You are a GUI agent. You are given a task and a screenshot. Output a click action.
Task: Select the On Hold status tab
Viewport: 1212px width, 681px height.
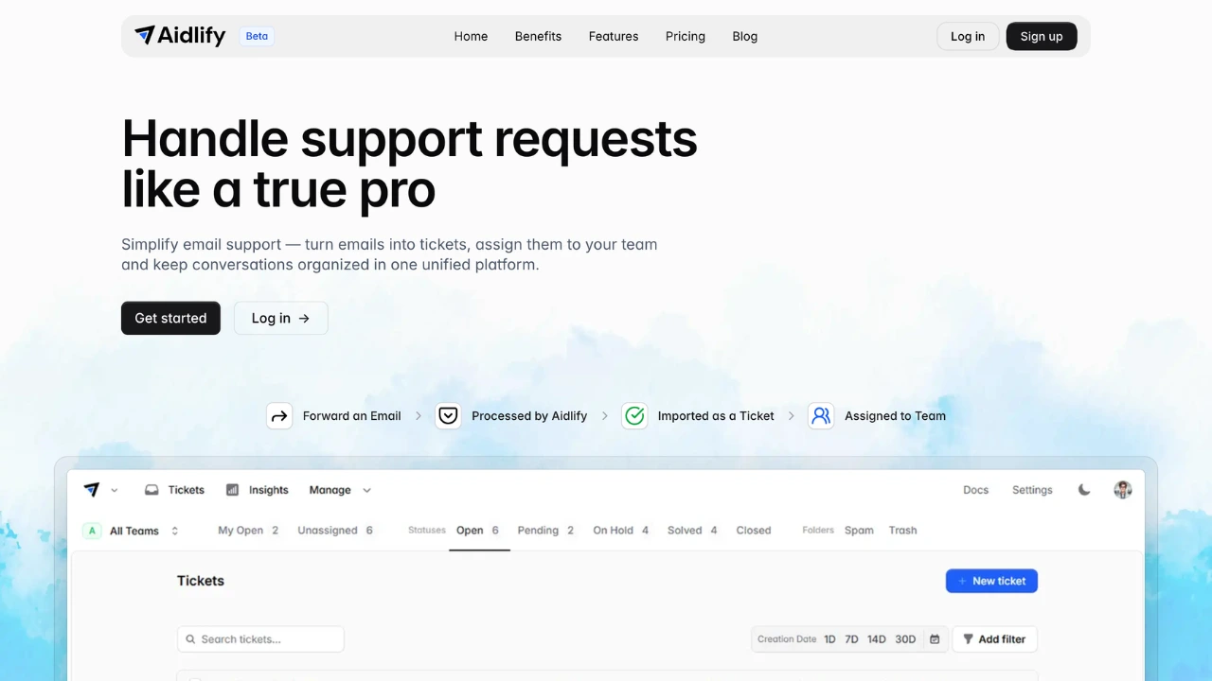pyautogui.click(x=620, y=531)
